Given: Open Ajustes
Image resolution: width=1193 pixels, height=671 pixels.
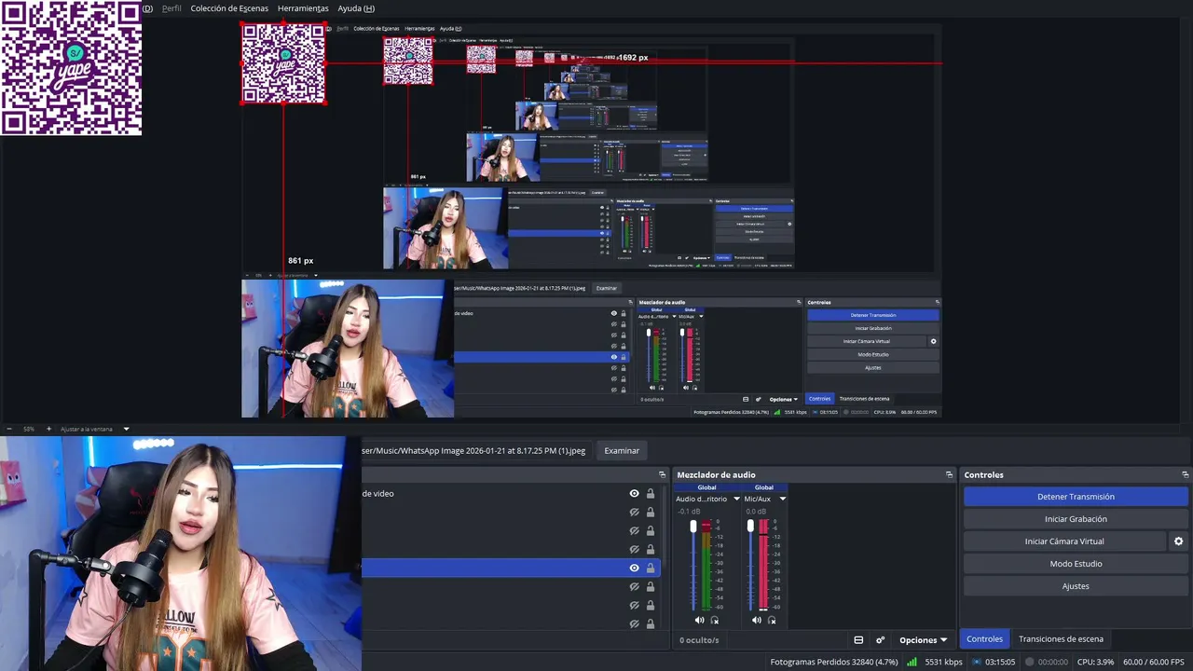Looking at the screenshot, I should (x=1076, y=586).
